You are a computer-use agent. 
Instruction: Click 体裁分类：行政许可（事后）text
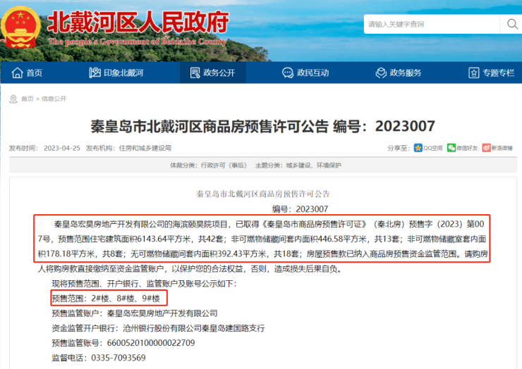[x=209, y=165]
